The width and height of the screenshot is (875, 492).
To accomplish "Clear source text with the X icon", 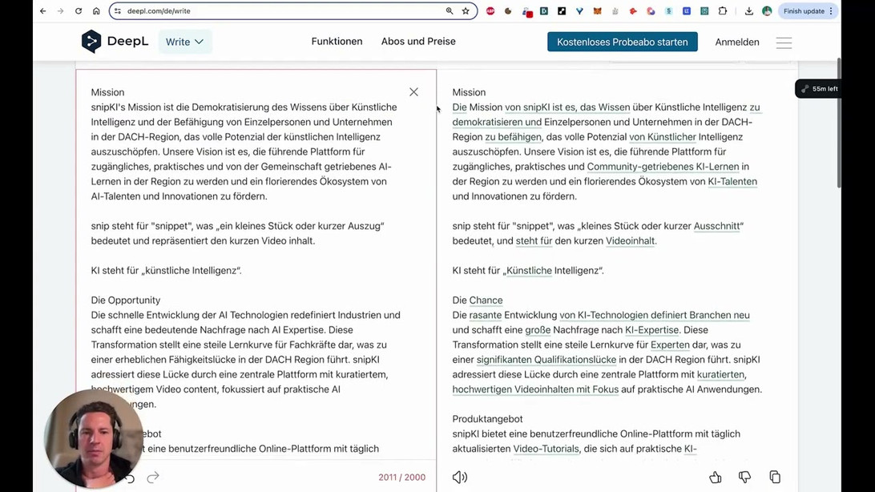I will tap(413, 92).
